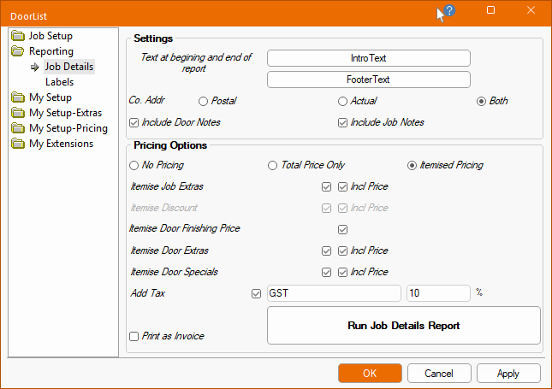552x389 pixels.
Task: Select Job Details in the tree
Action: coord(69,67)
